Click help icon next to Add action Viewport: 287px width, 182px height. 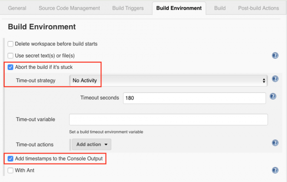[275, 143]
